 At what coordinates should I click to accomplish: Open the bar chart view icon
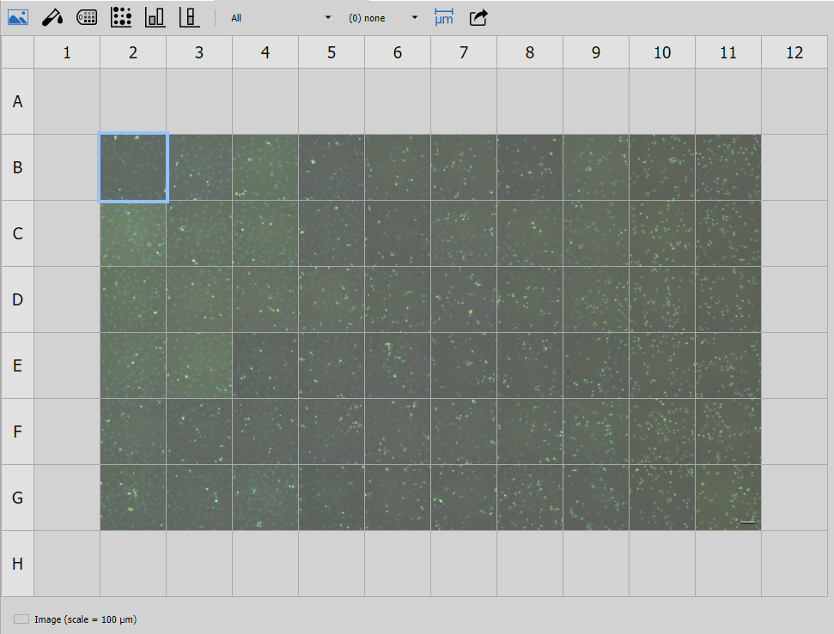pos(155,17)
